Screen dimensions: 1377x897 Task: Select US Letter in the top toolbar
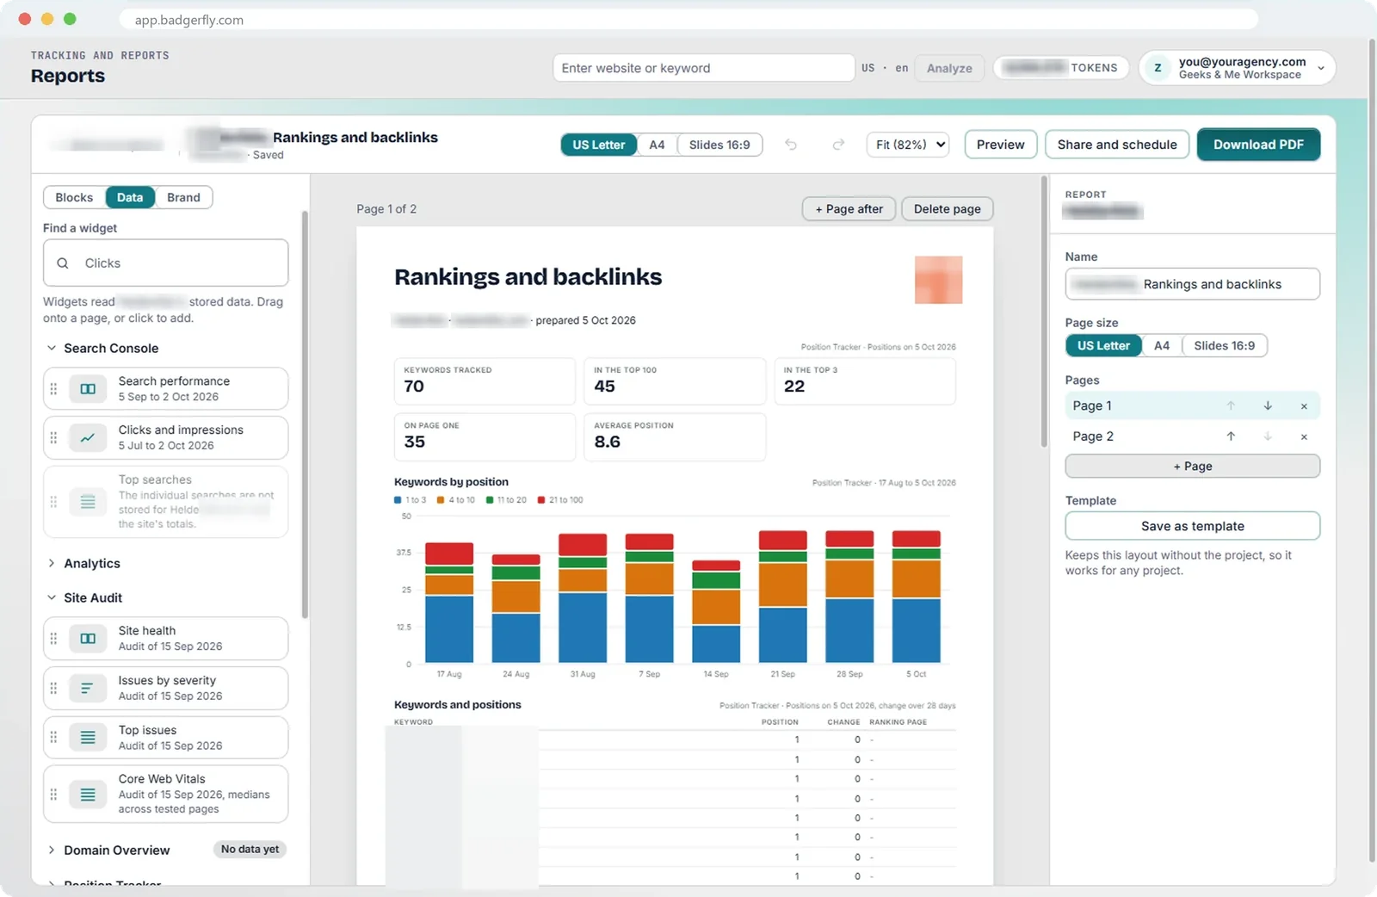[599, 145]
